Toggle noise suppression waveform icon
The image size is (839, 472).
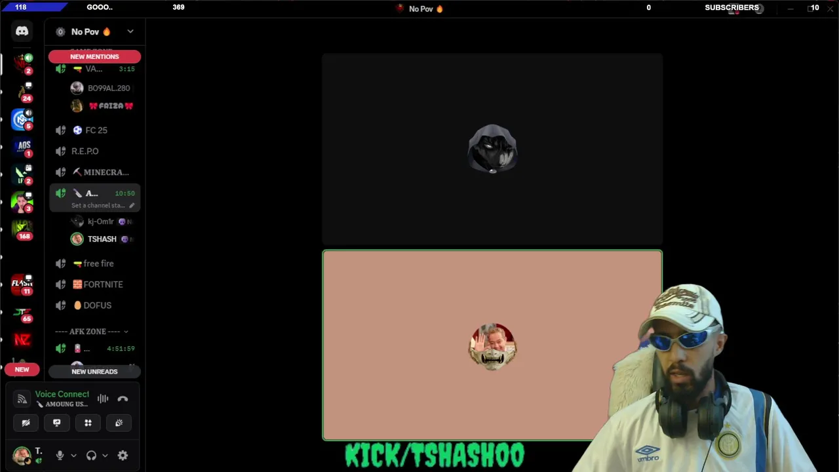(x=103, y=399)
